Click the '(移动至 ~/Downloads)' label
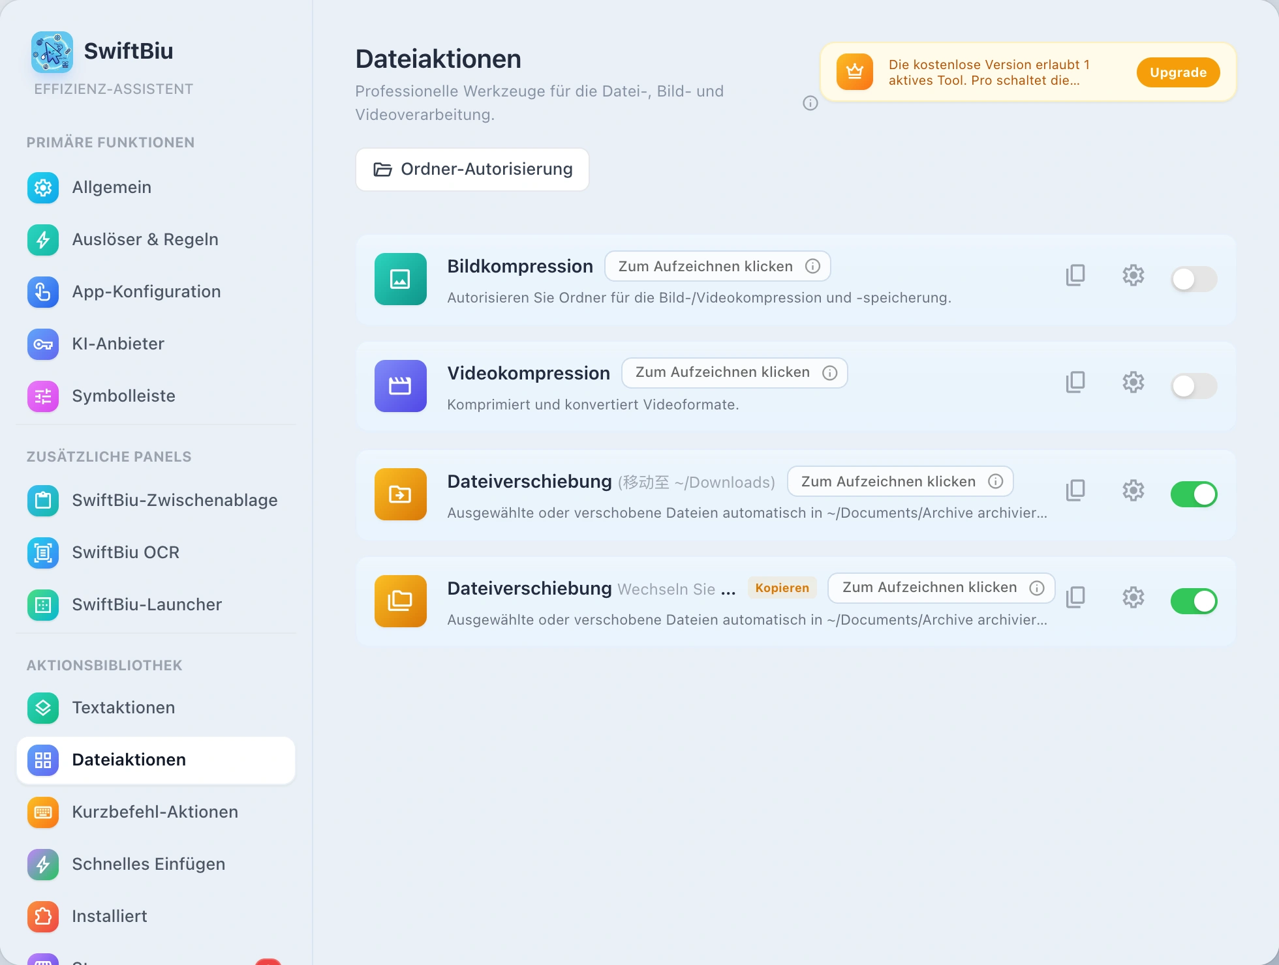The width and height of the screenshot is (1279, 965). click(696, 482)
